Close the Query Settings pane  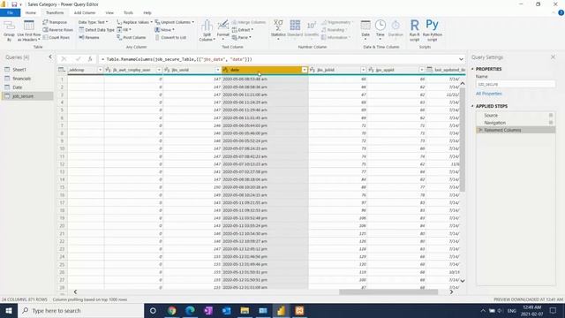pyautogui.click(x=553, y=57)
